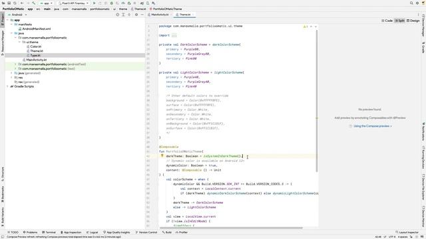
Task: Open App Quality Insights tool window
Action: click(116, 232)
